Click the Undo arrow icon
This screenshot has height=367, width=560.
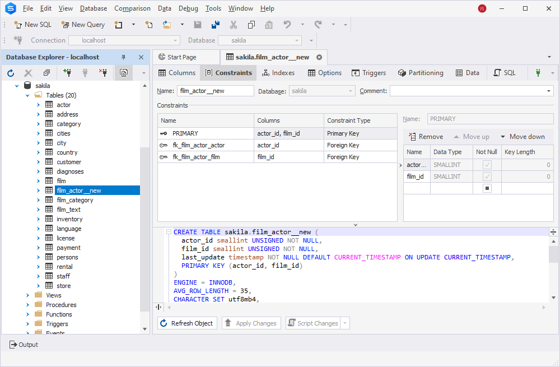coord(287,25)
